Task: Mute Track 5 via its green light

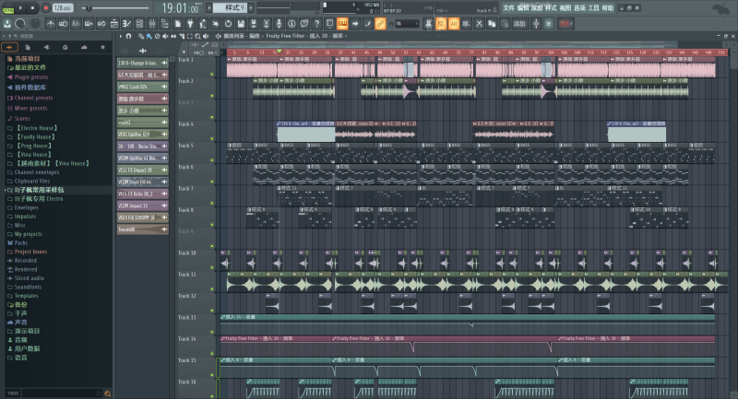Action: pyautogui.click(x=212, y=160)
